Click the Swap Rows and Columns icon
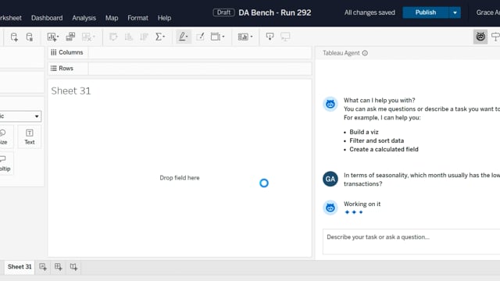 point(113,37)
